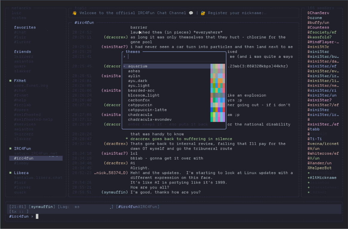This screenshot has height=229, width=348.
Task: Select member @whiterose/ef in member list
Action: point(323,153)
